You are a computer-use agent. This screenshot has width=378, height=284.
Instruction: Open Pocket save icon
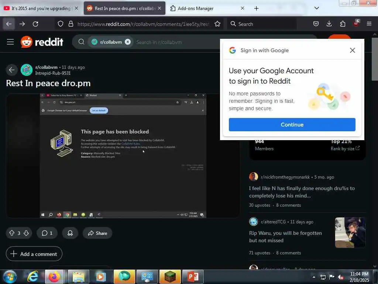(316, 24)
